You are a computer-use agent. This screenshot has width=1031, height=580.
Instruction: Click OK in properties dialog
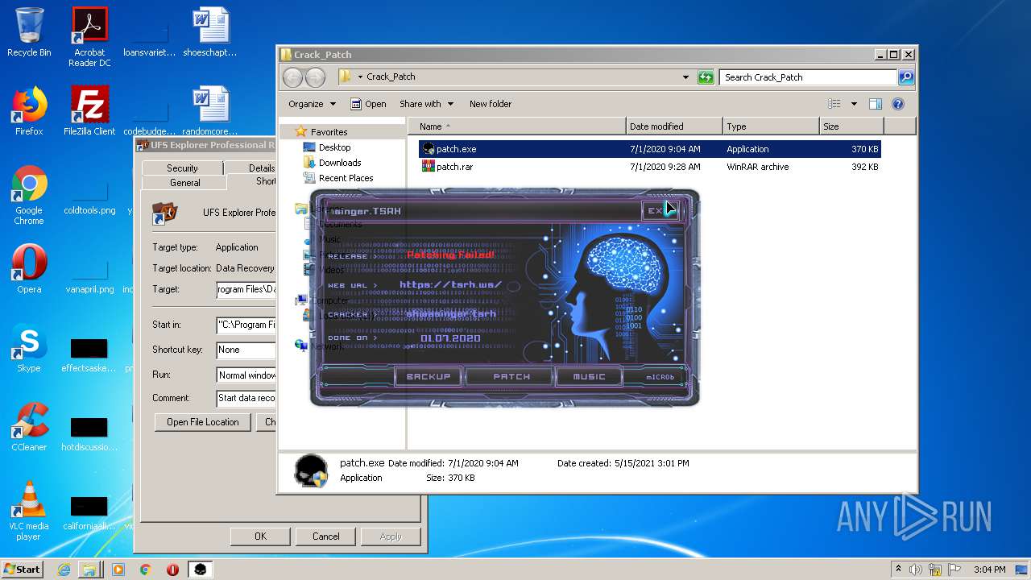260,536
